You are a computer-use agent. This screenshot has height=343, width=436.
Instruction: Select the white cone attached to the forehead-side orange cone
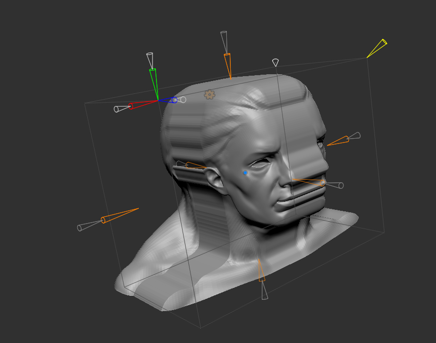pos(354,136)
